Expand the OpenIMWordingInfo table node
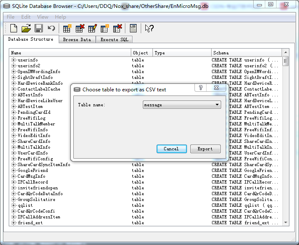This screenshot has width=299, height=245. point(13,71)
